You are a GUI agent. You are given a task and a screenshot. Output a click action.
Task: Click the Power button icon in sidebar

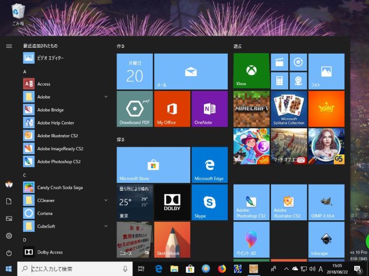(9, 253)
